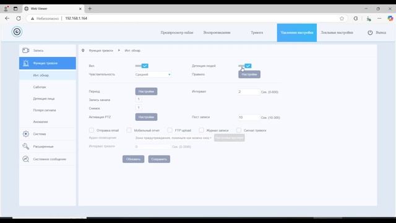Click Настройки button for Активация PTZ

[146, 117]
